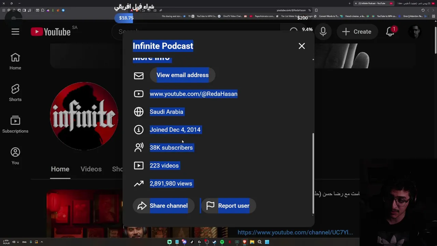Open Spotify from the taskbar
Screen dimensions: 437x246
[x=222, y=242]
